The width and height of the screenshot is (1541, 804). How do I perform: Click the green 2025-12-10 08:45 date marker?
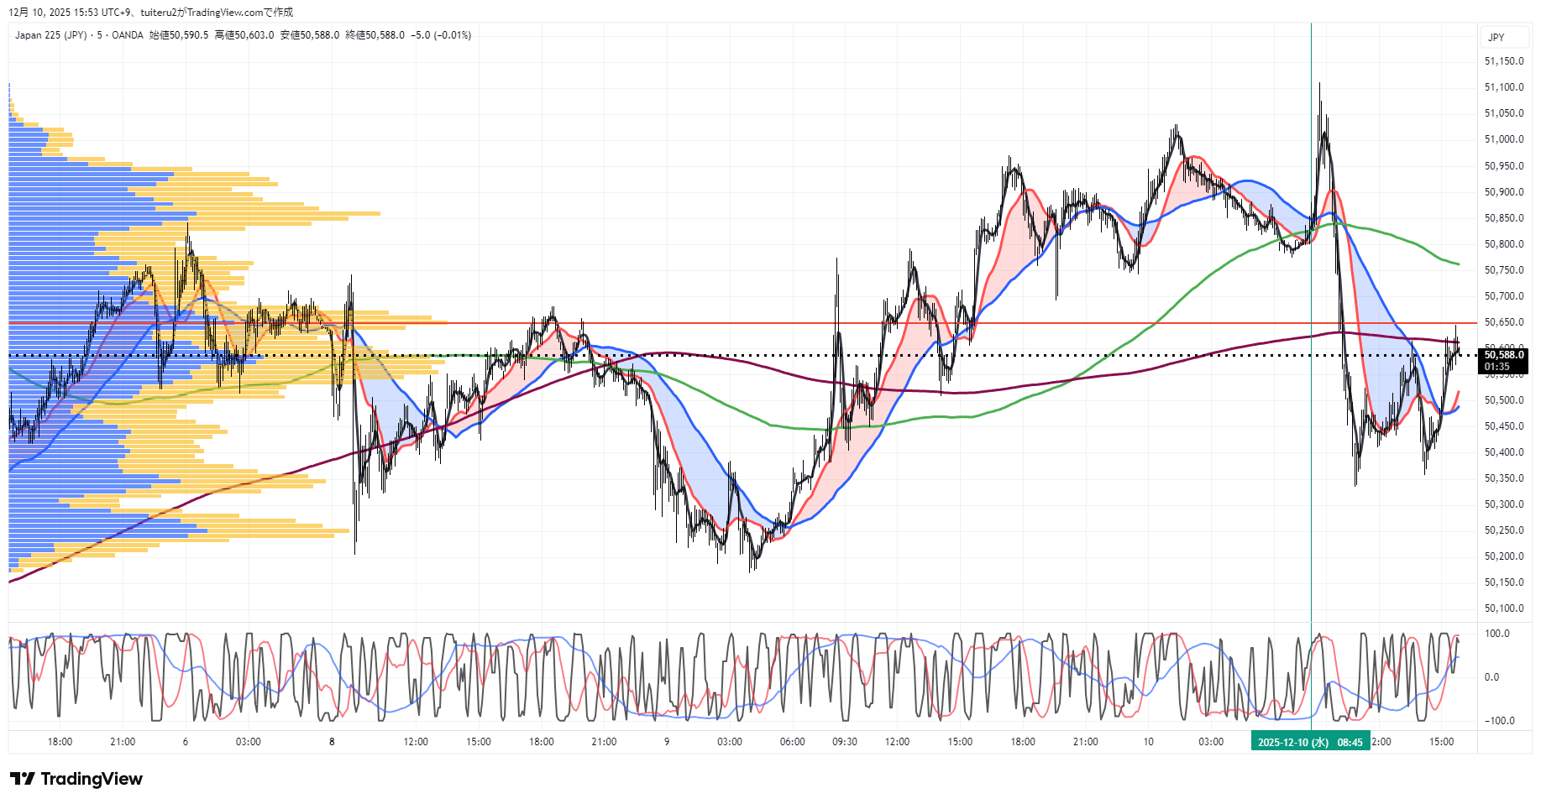pos(1310,742)
